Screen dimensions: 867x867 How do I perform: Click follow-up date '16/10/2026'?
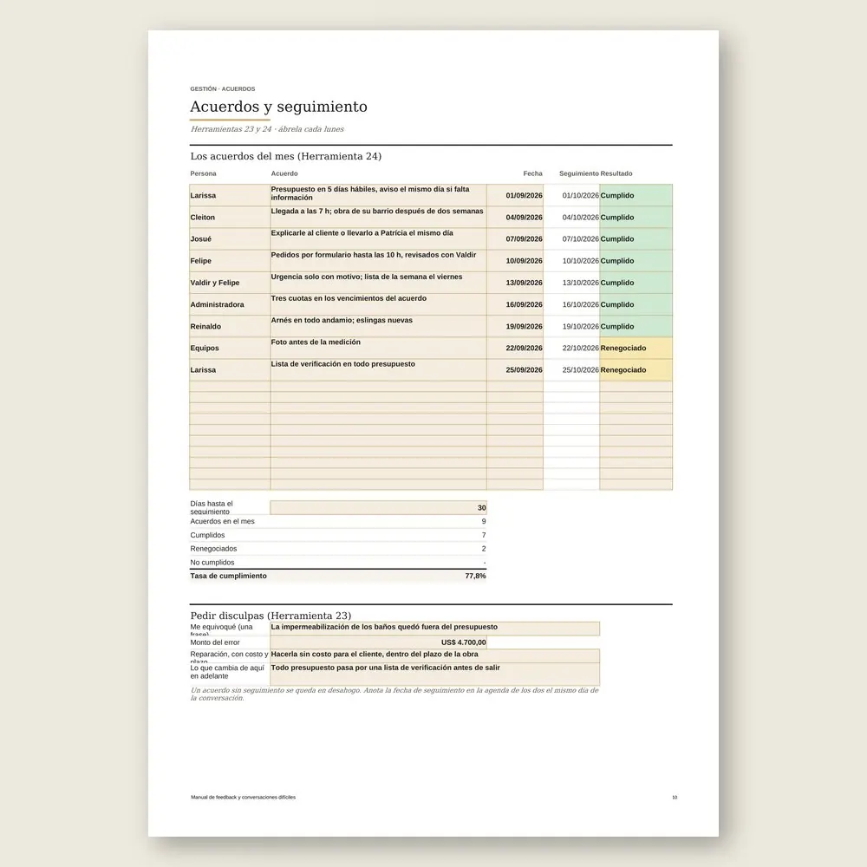[x=571, y=304]
